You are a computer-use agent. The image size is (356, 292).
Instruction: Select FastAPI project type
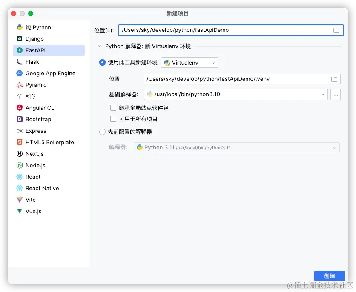coord(49,50)
